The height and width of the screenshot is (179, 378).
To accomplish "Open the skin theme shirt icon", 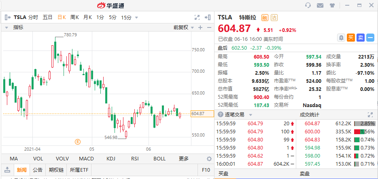I will pyautogui.click(x=332, y=5).
